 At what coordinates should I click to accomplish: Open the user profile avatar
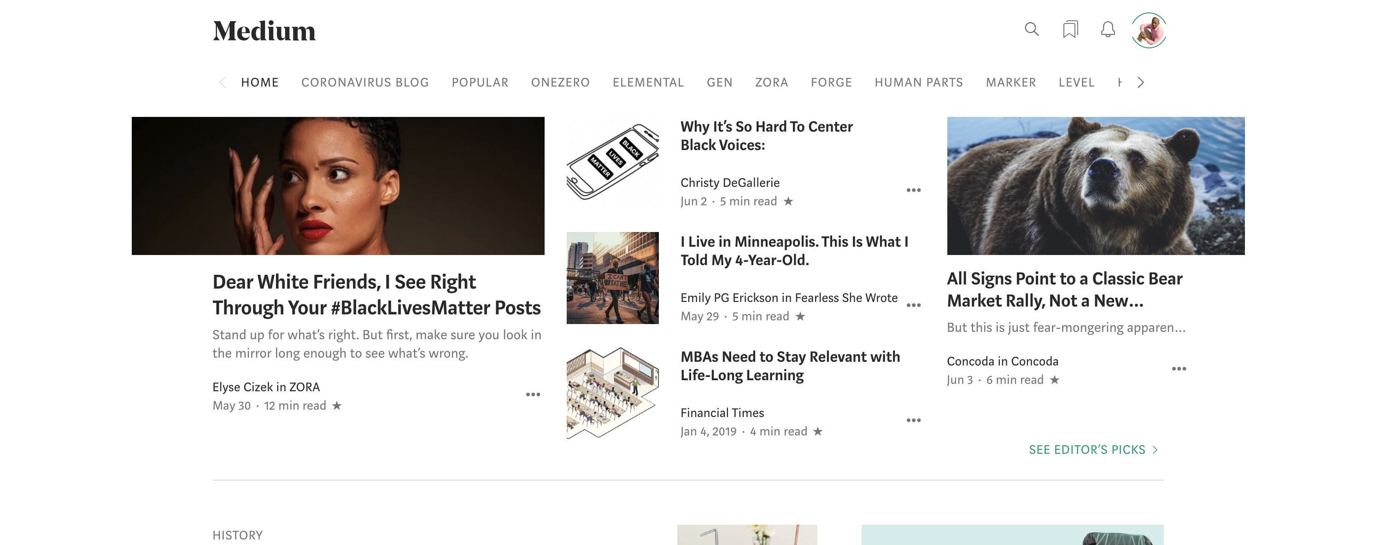(x=1149, y=30)
